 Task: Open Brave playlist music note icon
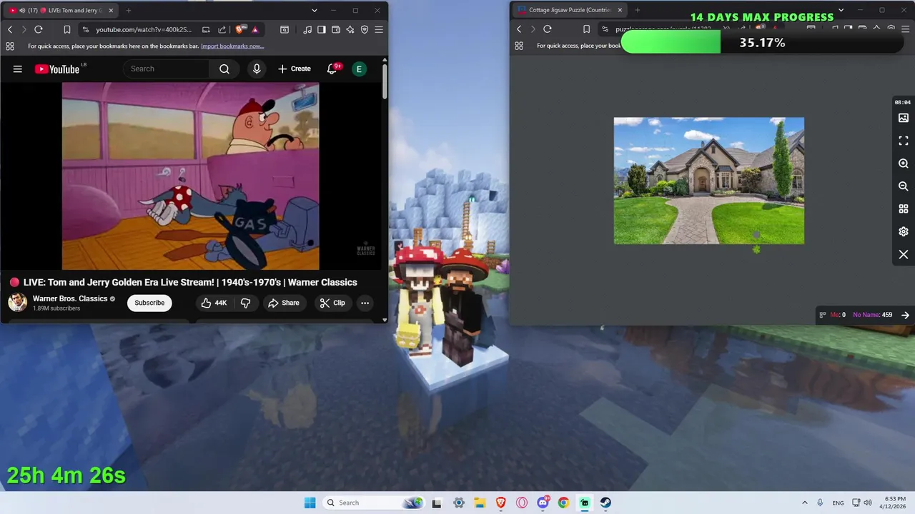pos(307,29)
